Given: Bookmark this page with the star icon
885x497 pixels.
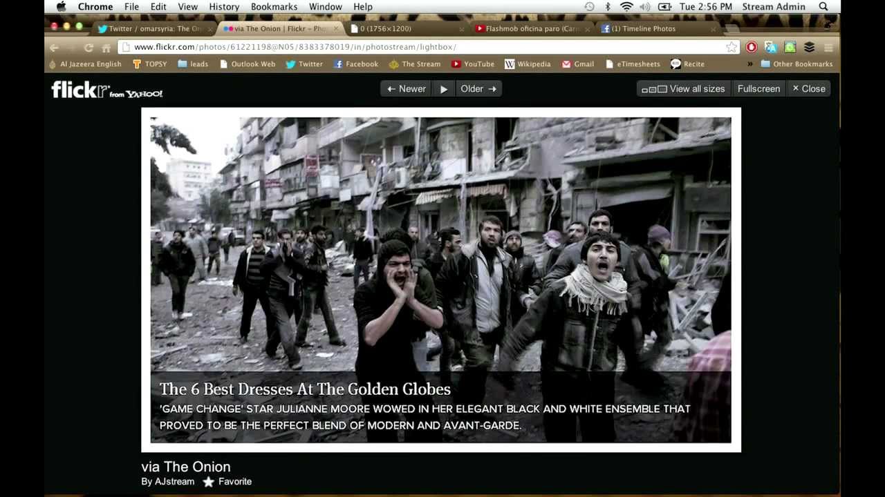Looking at the screenshot, I should [731, 47].
